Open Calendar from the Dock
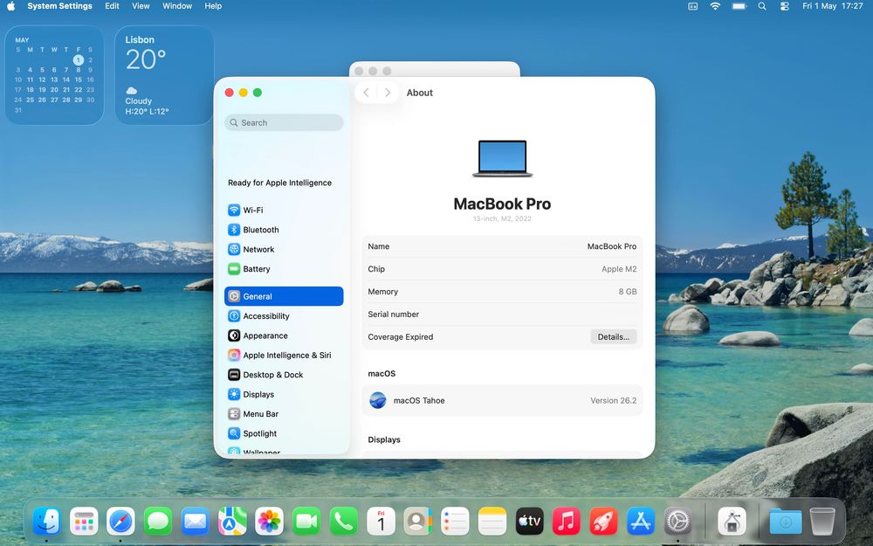Image resolution: width=873 pixels, height=546 pixels. pos(381,522)
